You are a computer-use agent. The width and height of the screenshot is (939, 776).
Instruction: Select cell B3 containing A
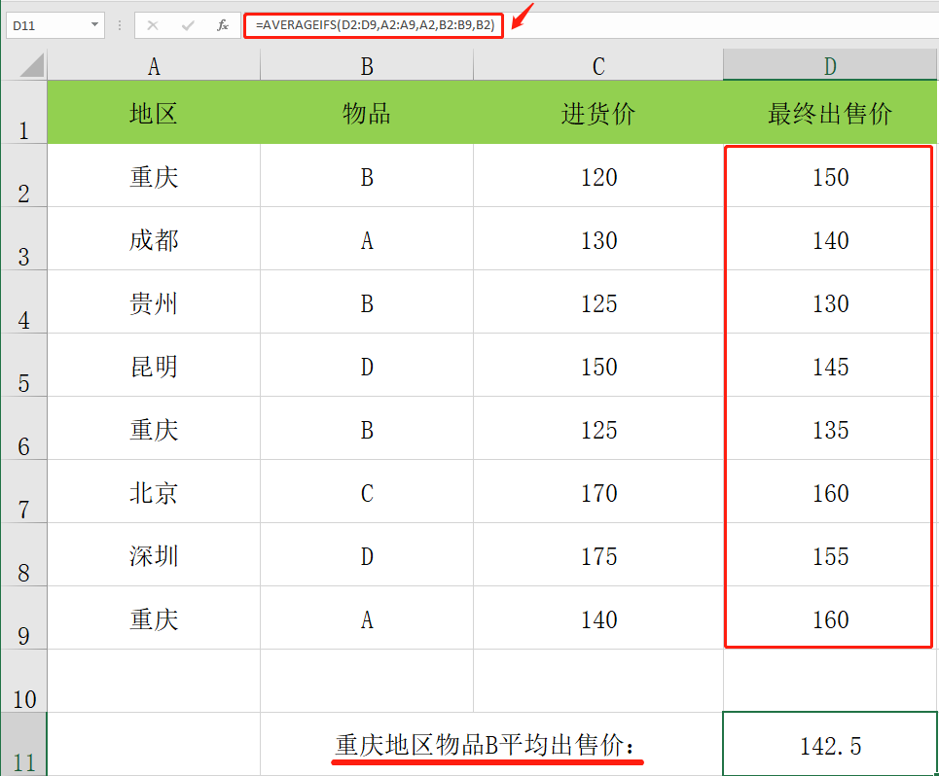367,239
